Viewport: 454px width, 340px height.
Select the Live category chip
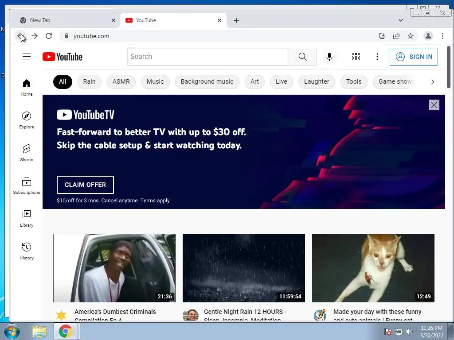[281, 82]
